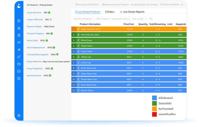The height and width of the screenshot is (127, 198).
Task: Edit the White Polka Dot Shirt pencil icon
Action: (x=79, y=29)
